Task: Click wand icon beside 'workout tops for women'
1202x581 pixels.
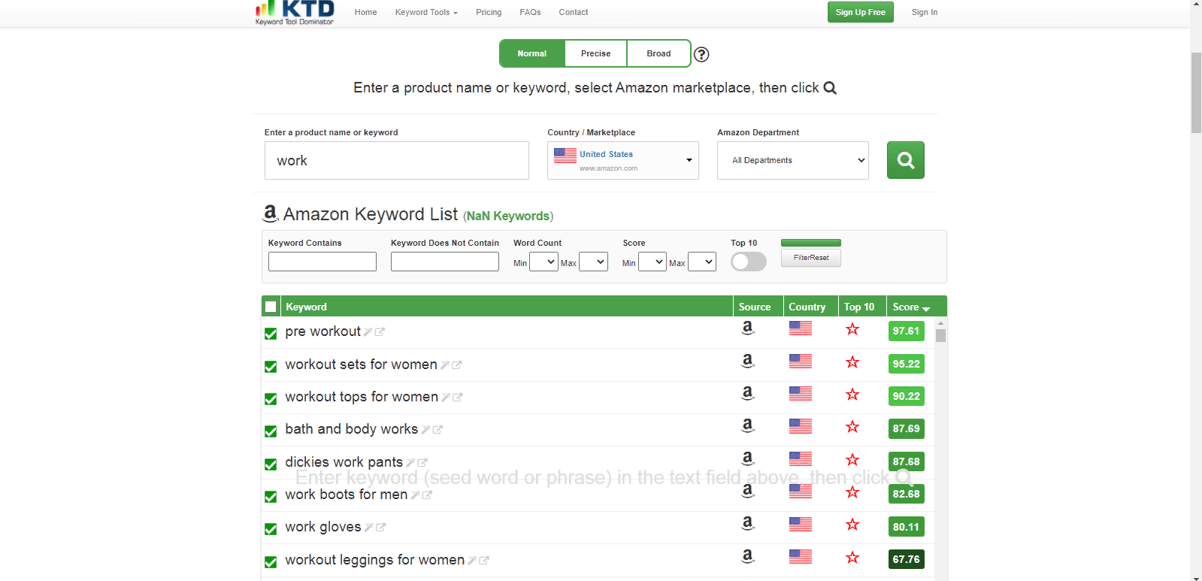Action: [446, 397]
